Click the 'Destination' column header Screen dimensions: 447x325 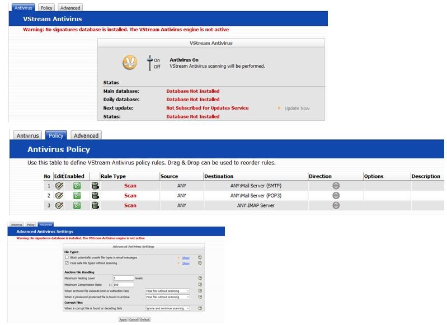click(x=219, y=176)
